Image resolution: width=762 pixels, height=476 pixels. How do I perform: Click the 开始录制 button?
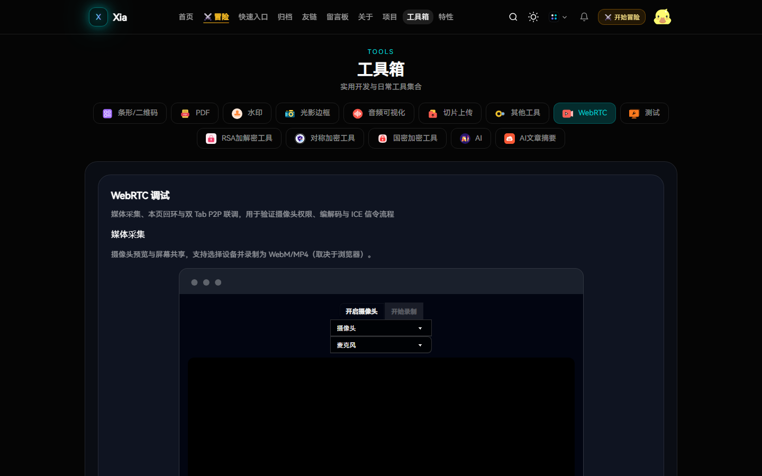[404, 312]
